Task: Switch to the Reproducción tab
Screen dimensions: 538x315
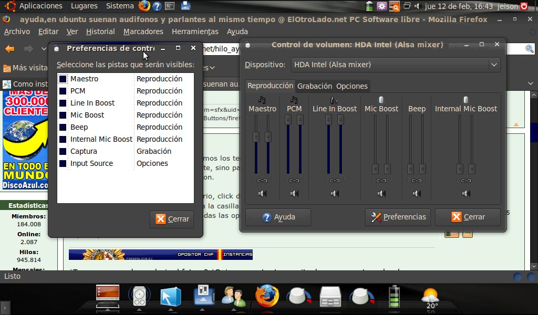Action: pyautogui.click(x=270, y=86)
